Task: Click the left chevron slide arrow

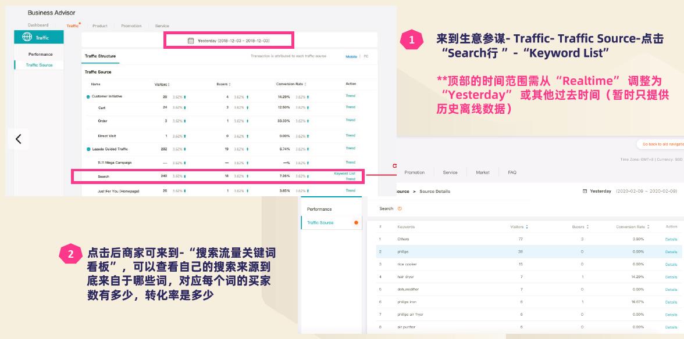Action: pyautogui.click(x=19, y=139)
